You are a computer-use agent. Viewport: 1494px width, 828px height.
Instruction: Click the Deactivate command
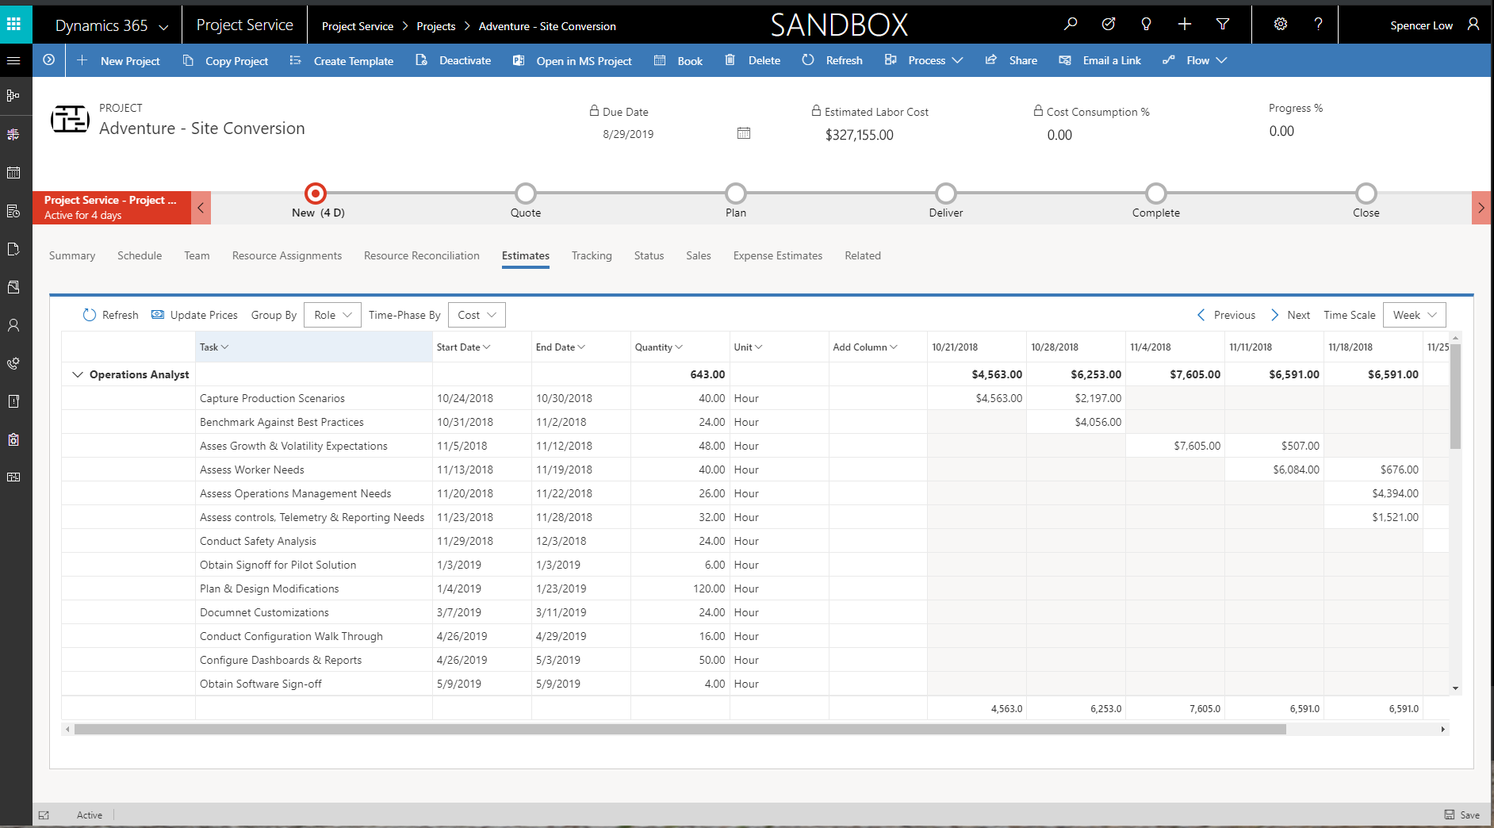pyautogui.click(x=454, y=60)
